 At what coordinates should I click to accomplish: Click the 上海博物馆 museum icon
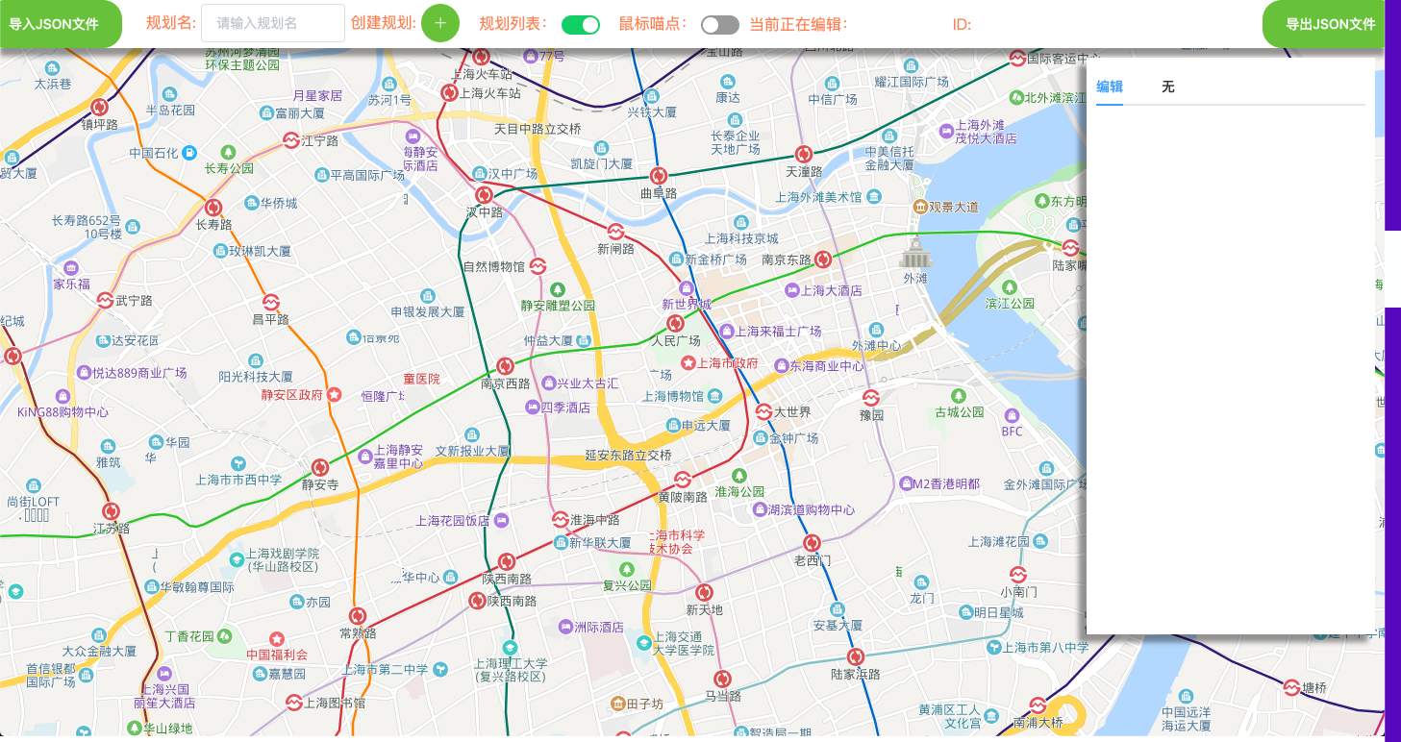tap(714, 396)
